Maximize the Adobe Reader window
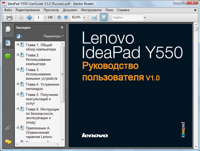The image size is (200, 151). pyautogui.click(x=183, y=2)
